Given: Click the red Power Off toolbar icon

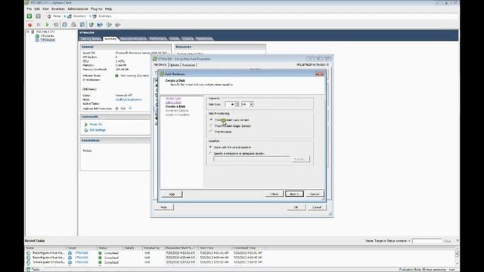Looking at the screenshot, I should point(29,25).
